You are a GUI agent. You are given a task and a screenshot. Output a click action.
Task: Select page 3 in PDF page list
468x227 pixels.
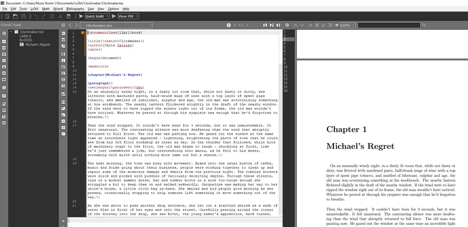(288, 39)
